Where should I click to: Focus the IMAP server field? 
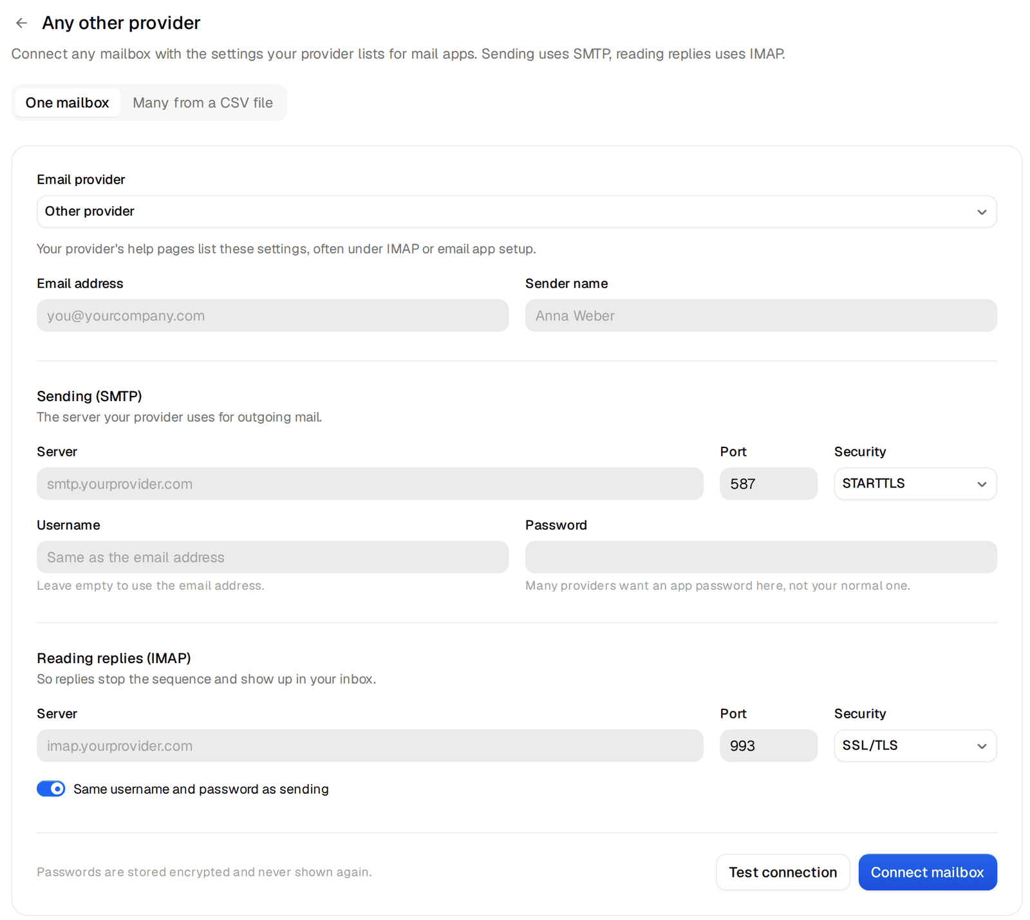pyautogui.click(x=370, y=746)
